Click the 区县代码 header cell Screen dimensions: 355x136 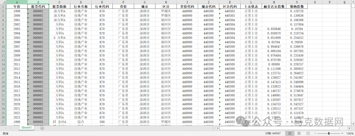(x=230, y=6)
